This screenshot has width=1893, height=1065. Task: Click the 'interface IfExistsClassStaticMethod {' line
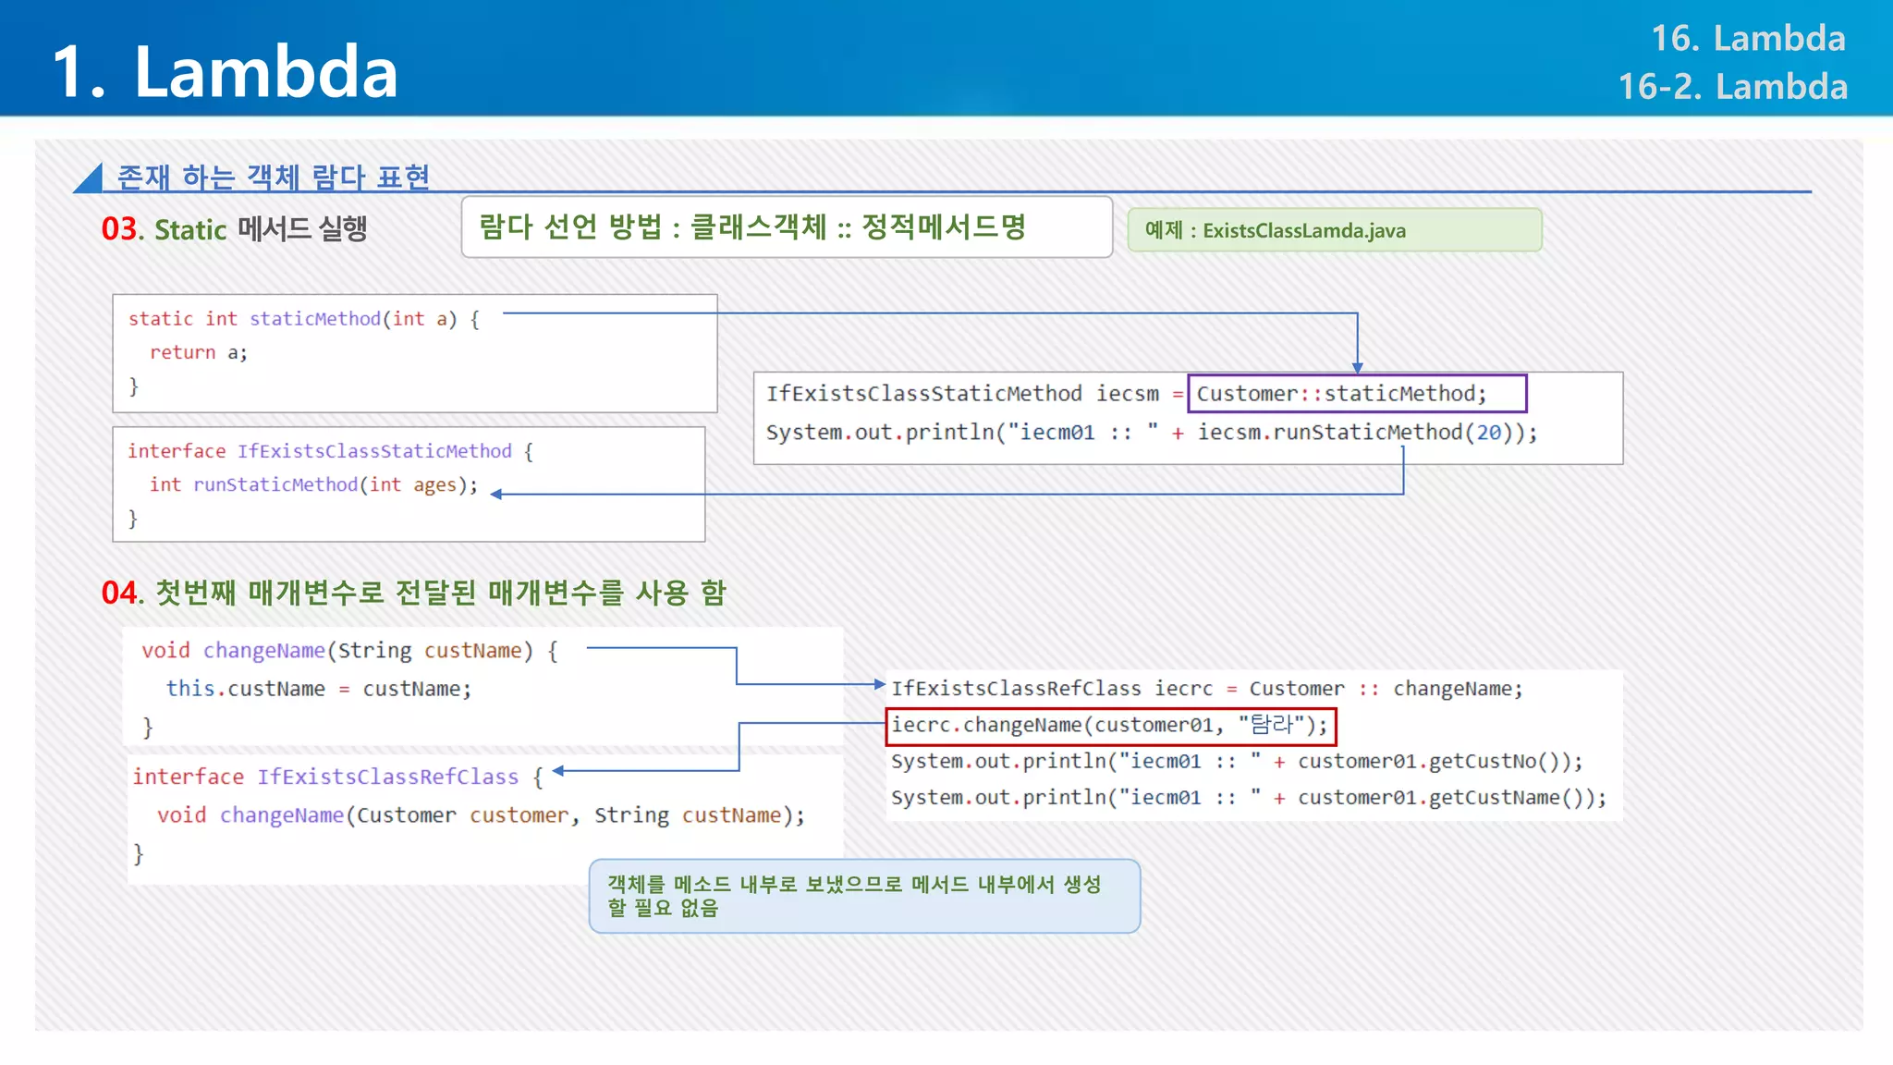click(x=330, y=451)
